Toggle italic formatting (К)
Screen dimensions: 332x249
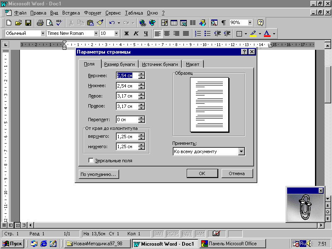[136, 34]
